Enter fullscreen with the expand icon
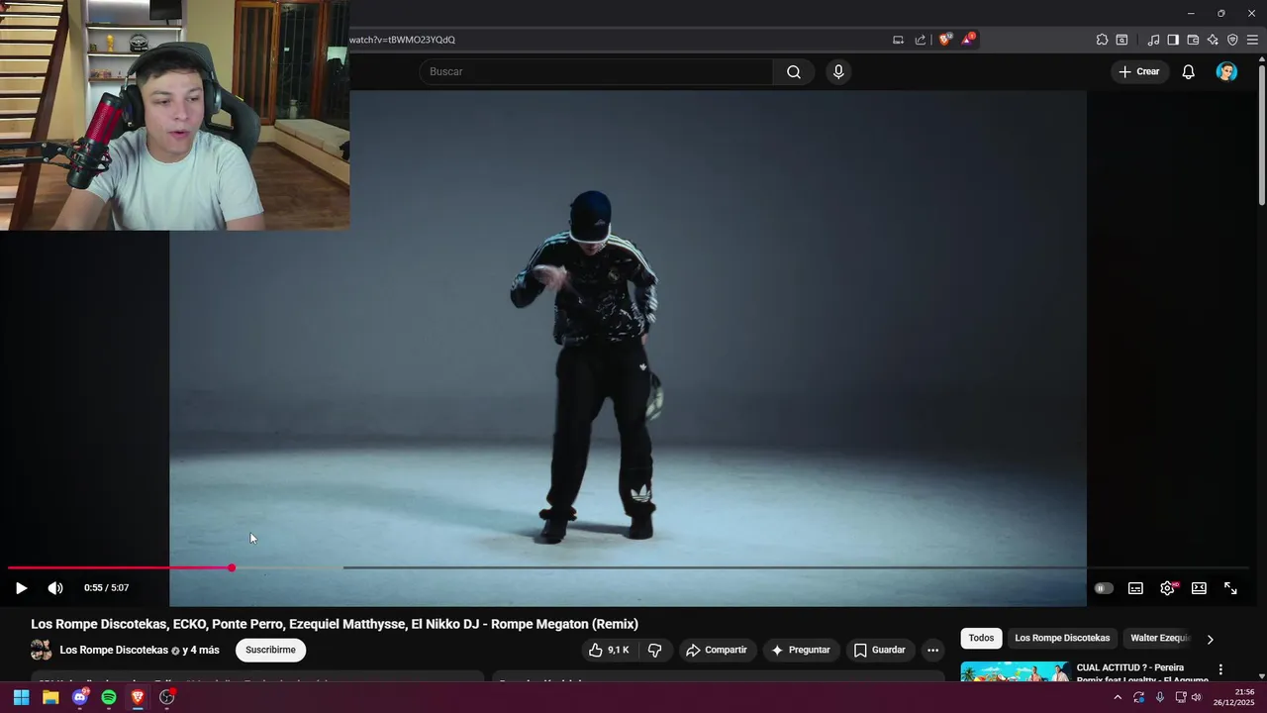 point(1230,588)
